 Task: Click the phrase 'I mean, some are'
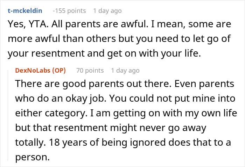coord(191,24)
